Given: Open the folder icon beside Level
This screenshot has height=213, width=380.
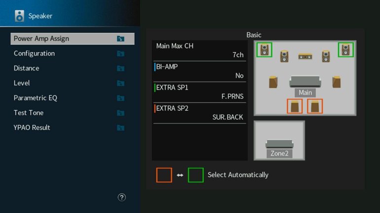Looking at the screenshot, I should [120, 84].
